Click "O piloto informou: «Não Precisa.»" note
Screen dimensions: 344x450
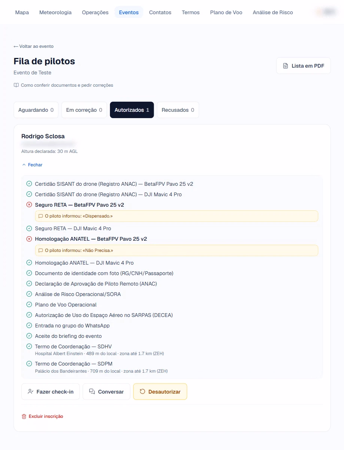176,250
